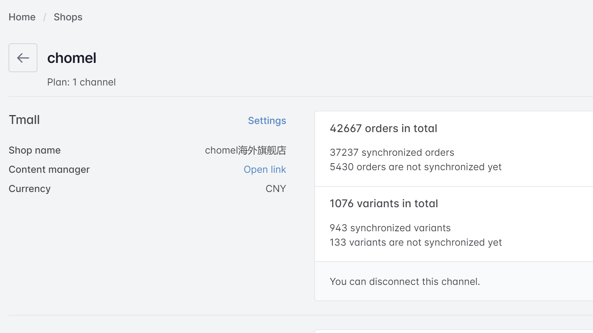
Task: Open the Settings link for Tmall channel
Action: [x=267, y=121]
